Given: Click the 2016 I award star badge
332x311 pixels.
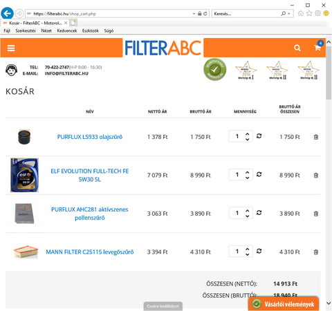Looking at the screenshot, I should click(246, 70).
